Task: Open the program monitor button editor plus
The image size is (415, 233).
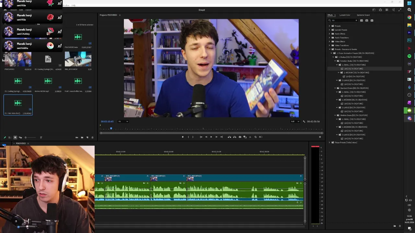Action: [320, 137]
